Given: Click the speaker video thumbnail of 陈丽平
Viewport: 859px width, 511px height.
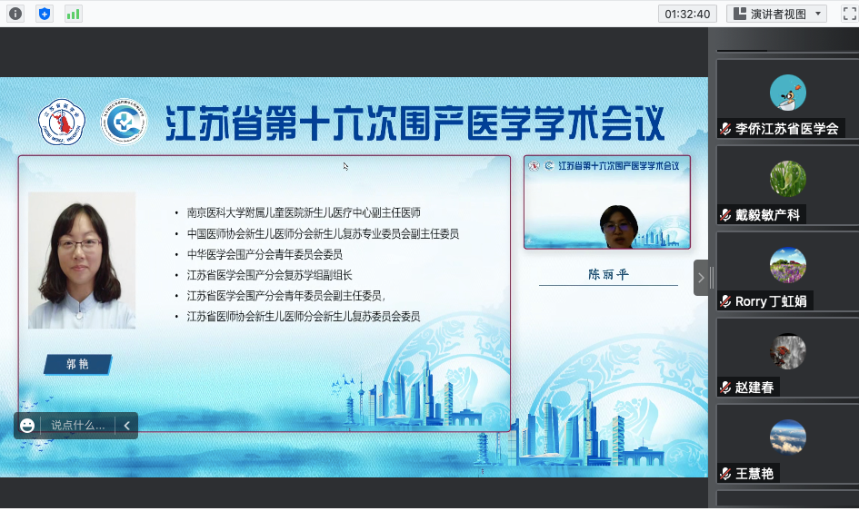Looking at the screenshot, I should point(607,201).
